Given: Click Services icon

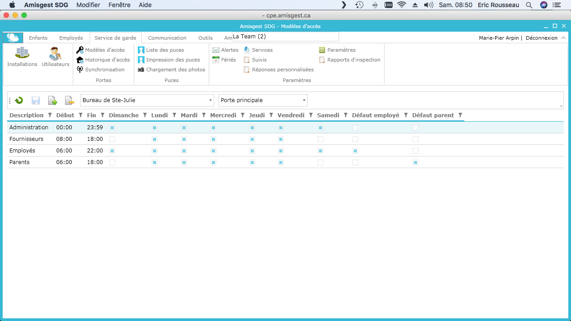Looking at the screenshot, I should (x=247, y=50).
